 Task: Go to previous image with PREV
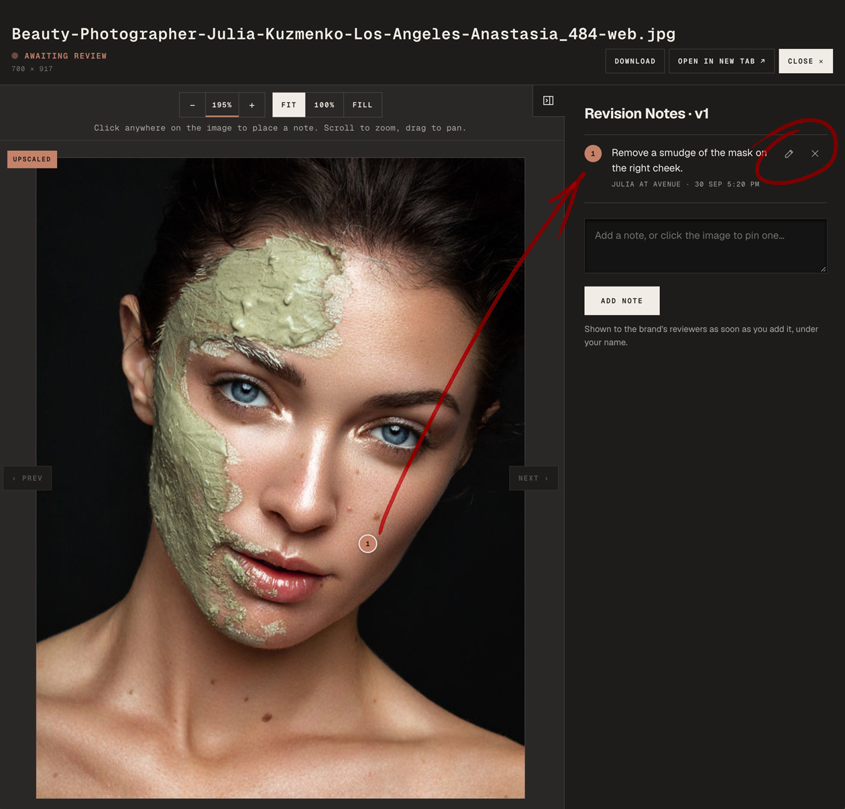pyautogui.click(x=27, y=478)
